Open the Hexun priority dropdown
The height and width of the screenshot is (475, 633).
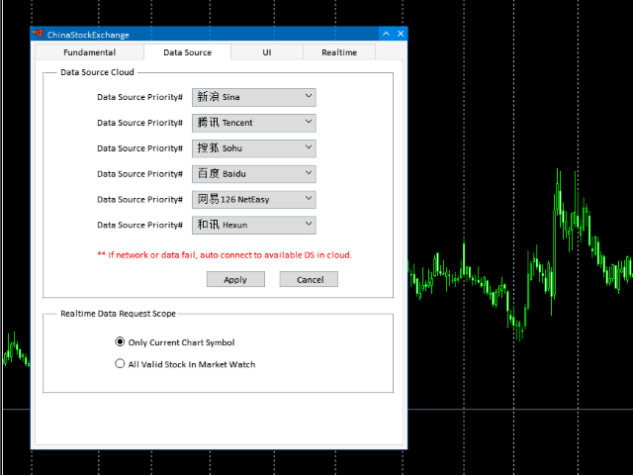pos(253,225)
